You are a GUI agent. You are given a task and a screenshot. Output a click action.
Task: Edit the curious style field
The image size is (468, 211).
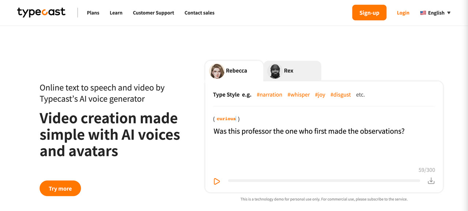click(226, 119)
